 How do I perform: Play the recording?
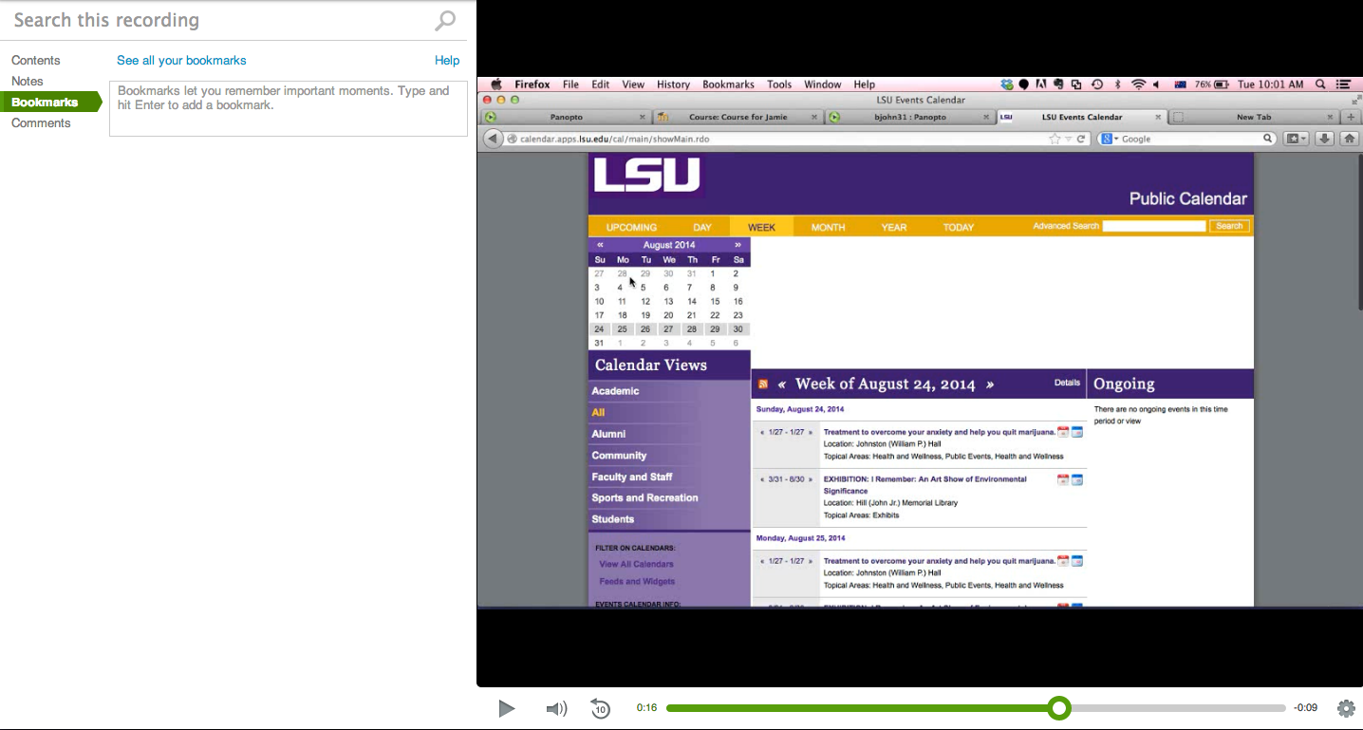point(507,708)
